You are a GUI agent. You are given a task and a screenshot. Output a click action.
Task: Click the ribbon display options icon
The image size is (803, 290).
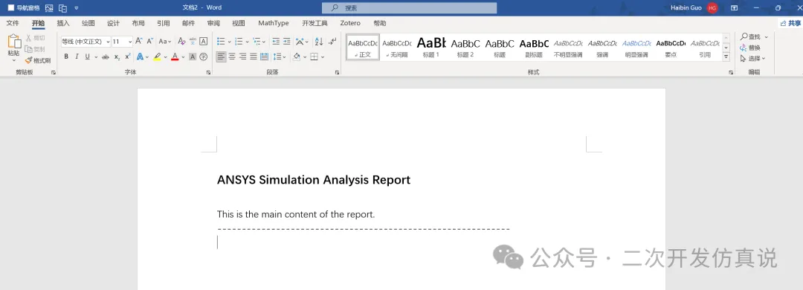tap(734, 7)
